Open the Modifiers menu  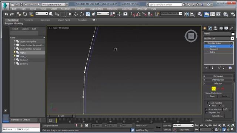point(66,9)
